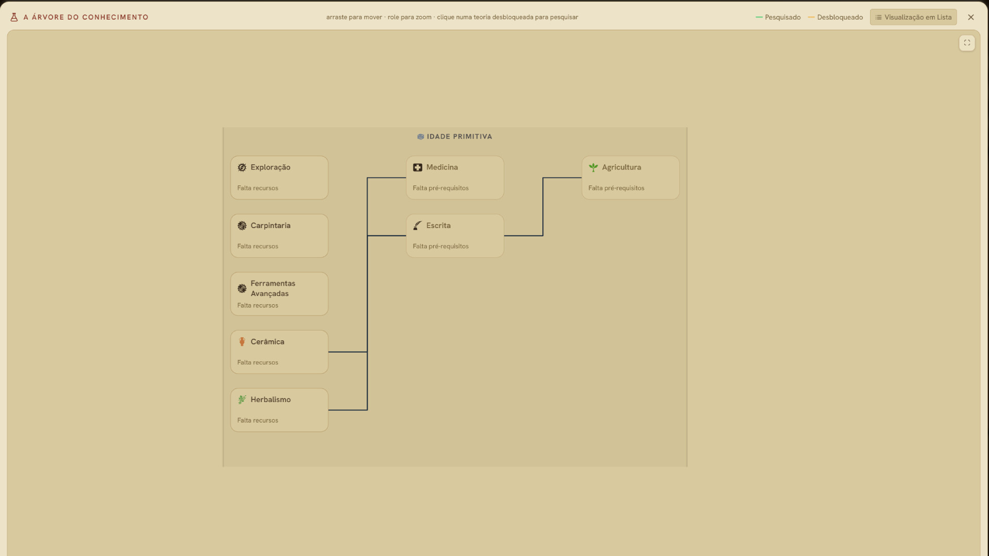
Task: Click the Pesquisado legend label
Action: click(x=782, y=17)
